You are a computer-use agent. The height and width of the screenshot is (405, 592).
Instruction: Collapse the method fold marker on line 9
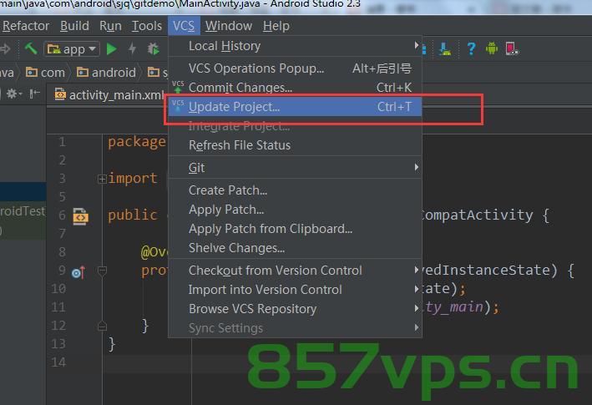pyautogui.click(x=102, y=271)
